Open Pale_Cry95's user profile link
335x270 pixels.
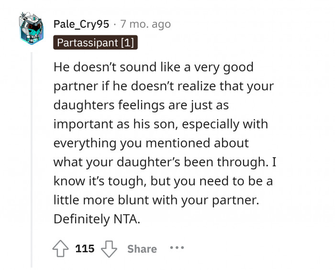click(82, 24)
